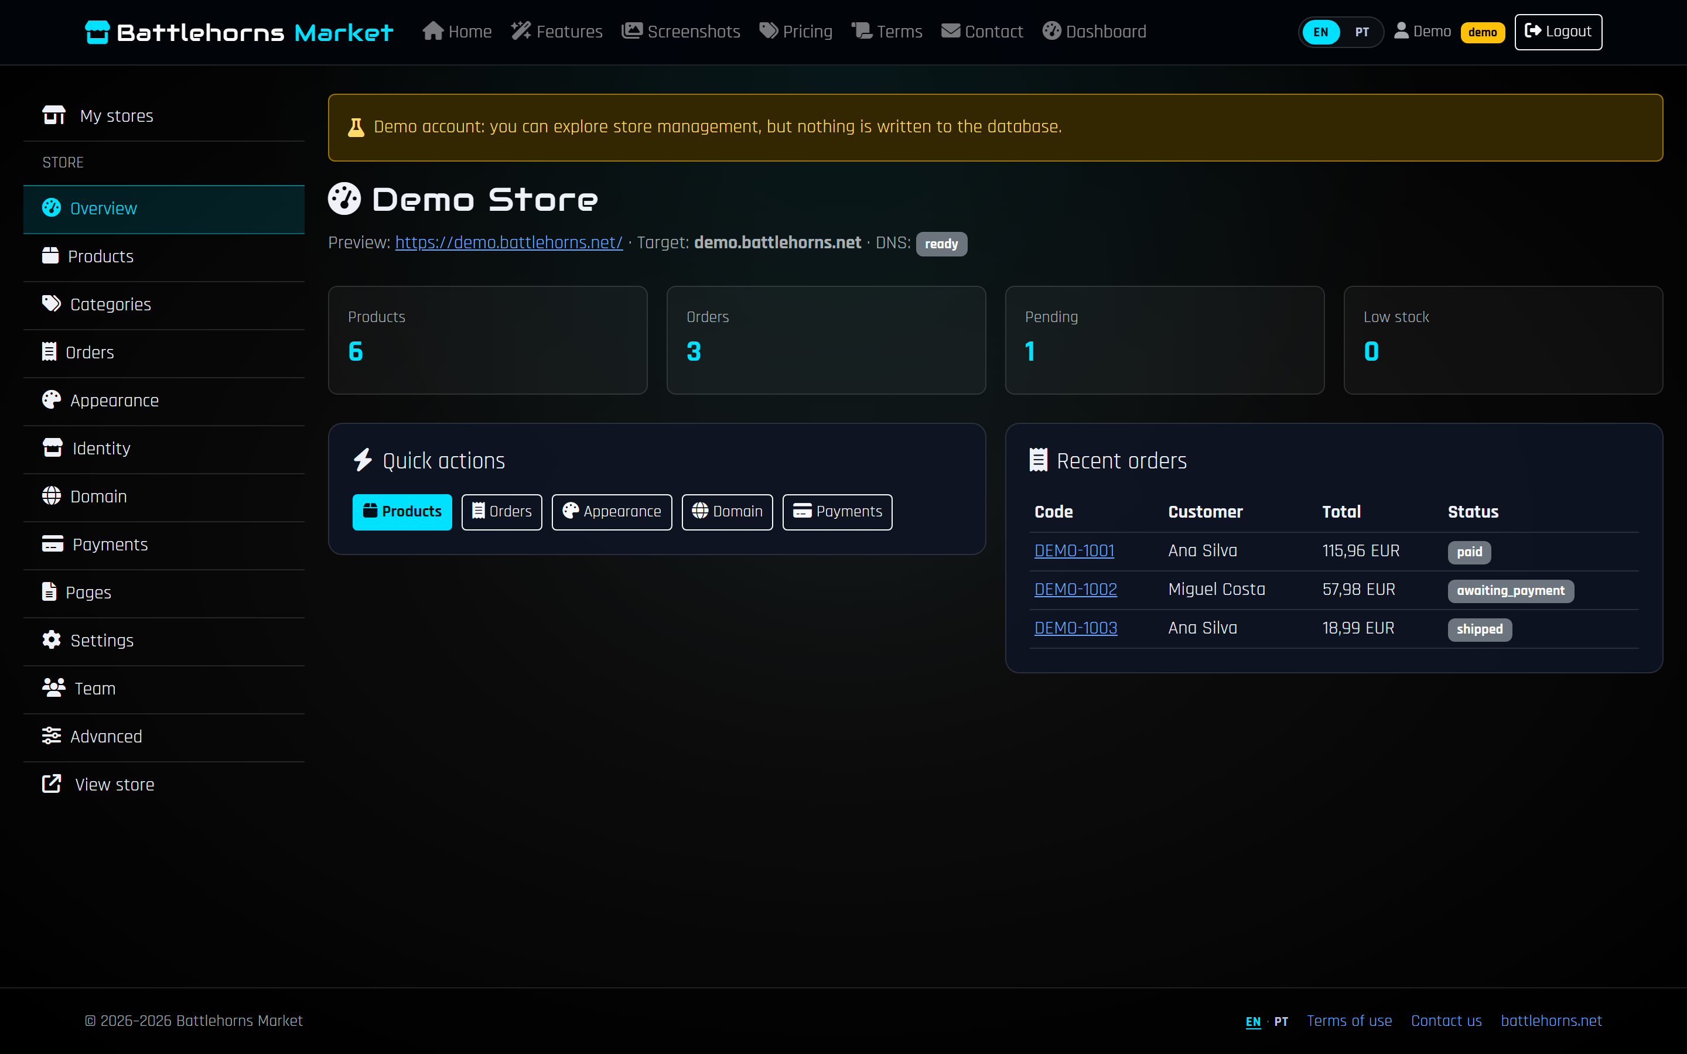
Task: Click the Pending count card
Action: [1164, 340]
